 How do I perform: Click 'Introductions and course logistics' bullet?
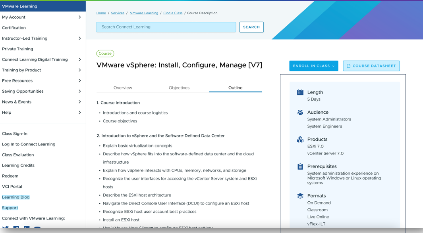click(x=135, y=113)
